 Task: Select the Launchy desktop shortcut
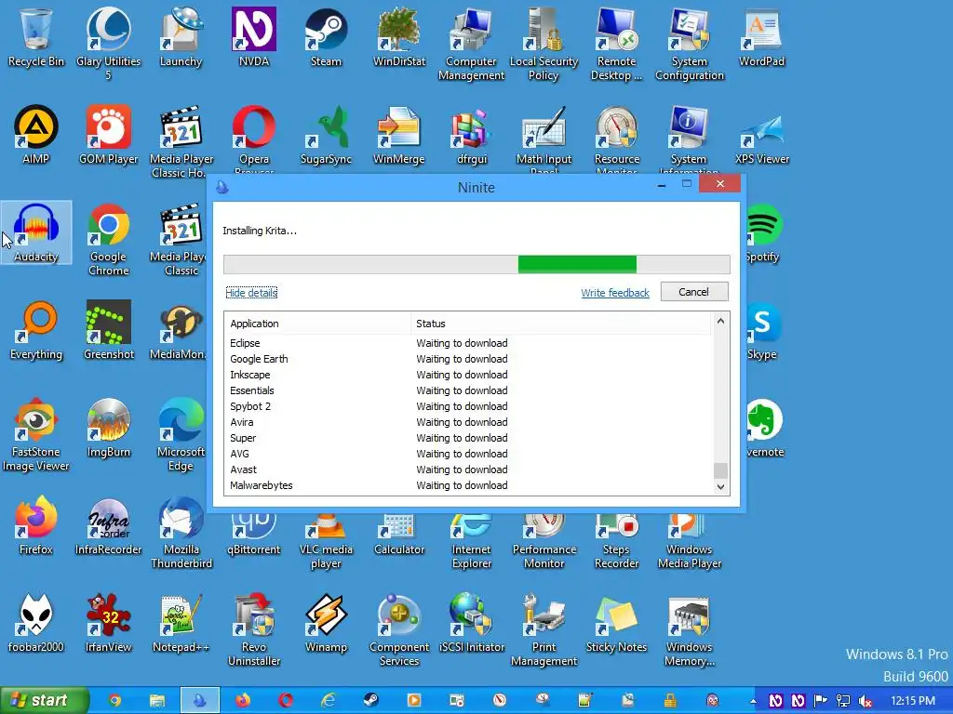click(181, 36)
